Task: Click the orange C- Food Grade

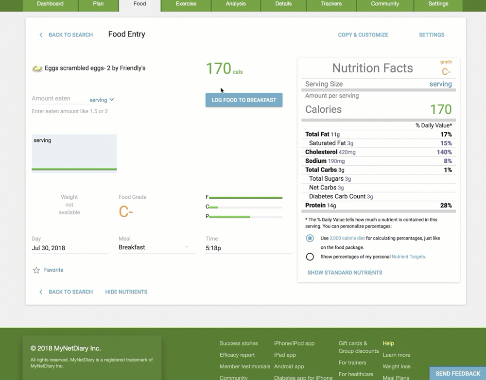Action: (x=126, y=212)
